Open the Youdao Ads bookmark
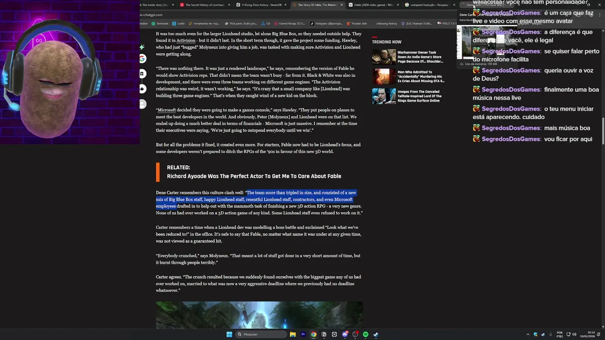 pyautogui.click(x=357, y=23)
